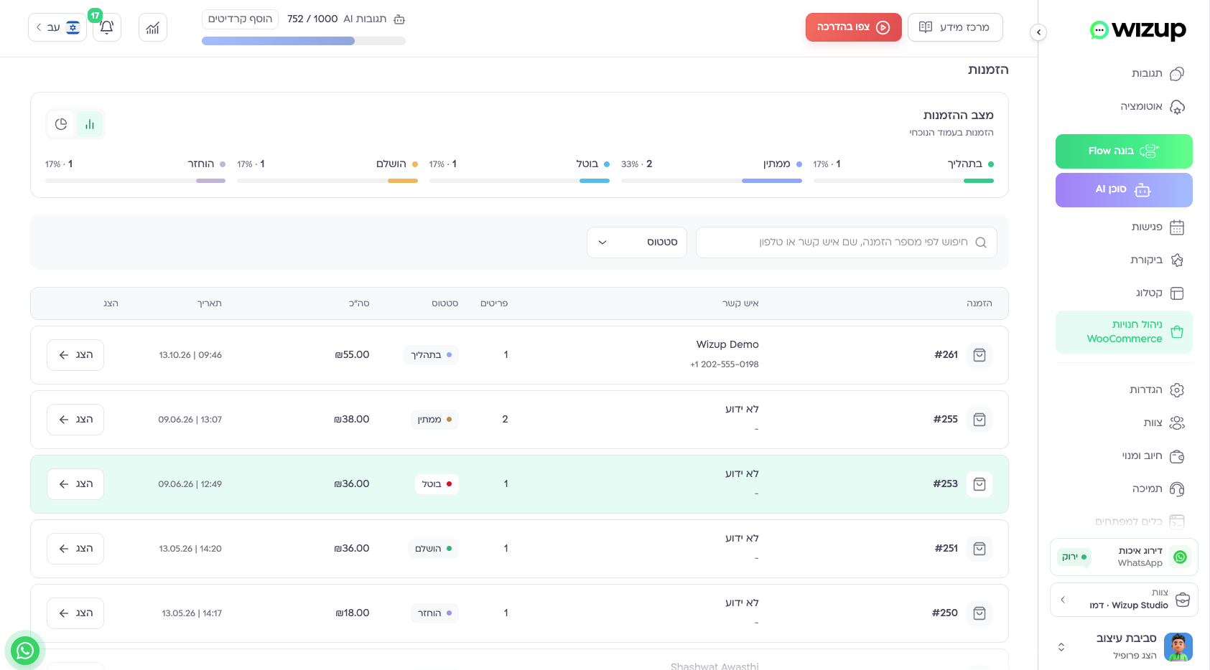Open תגובות in sidebar
This screenshot has height=670, width=1210.
[1124, 73]
